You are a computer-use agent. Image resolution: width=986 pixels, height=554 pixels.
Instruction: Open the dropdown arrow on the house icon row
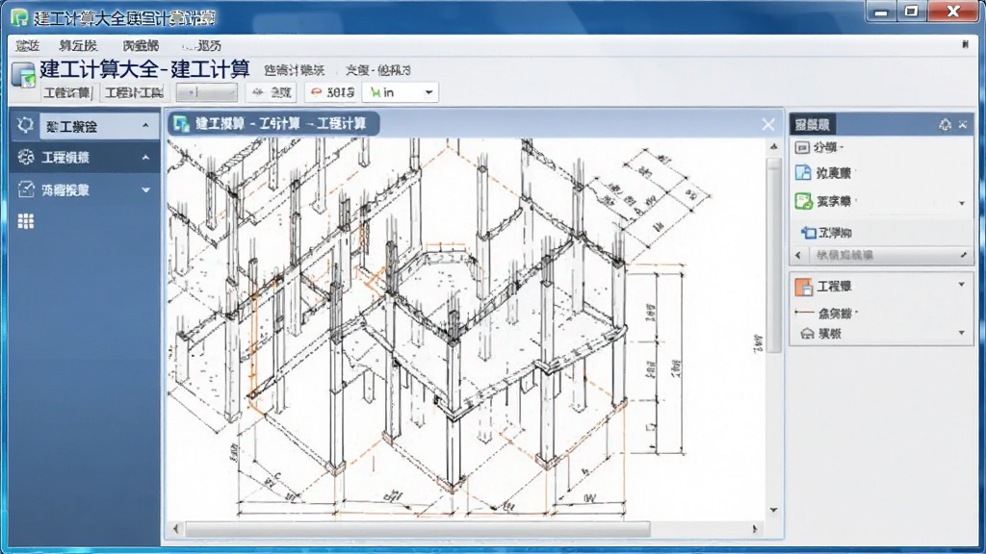tap(962, 333)
